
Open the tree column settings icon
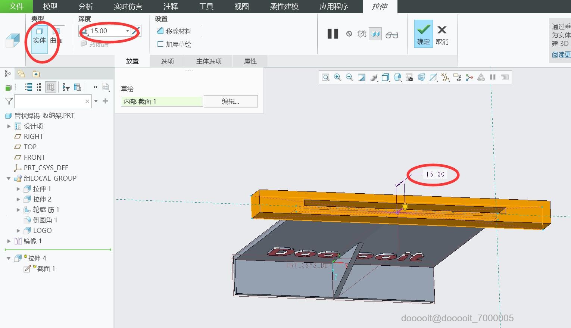click(x=77, y=87)
